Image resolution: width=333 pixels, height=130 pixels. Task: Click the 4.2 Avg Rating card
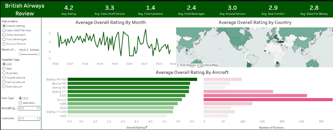click(x=69, y=10)
